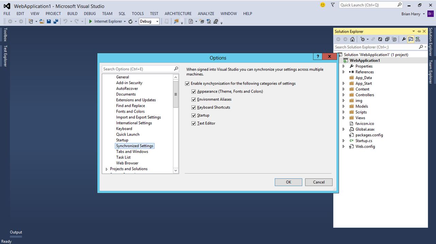This screenshot has width=436, height=244.
Task: Click the New Project toolbar icon
Action: point(31,21)
